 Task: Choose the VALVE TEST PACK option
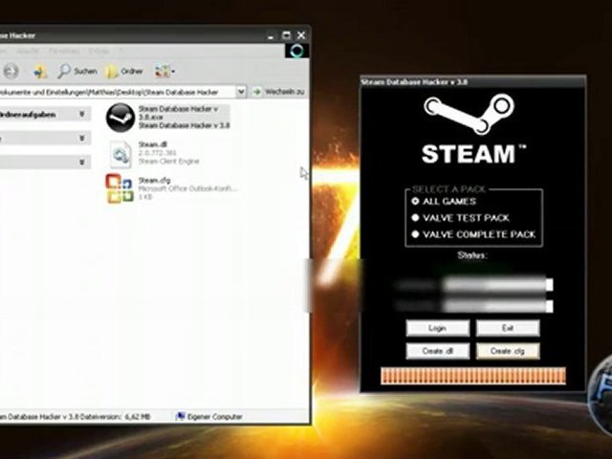tap(415, 218)
